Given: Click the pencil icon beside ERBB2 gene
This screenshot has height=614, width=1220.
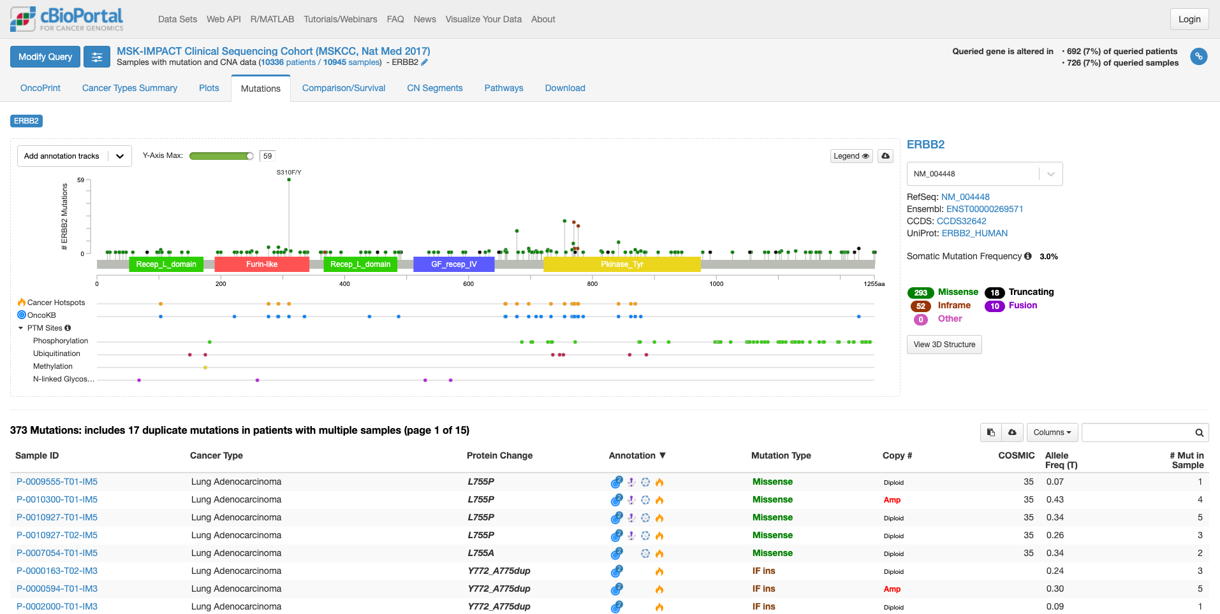Looking at the screenshot, I should (425, 62).
